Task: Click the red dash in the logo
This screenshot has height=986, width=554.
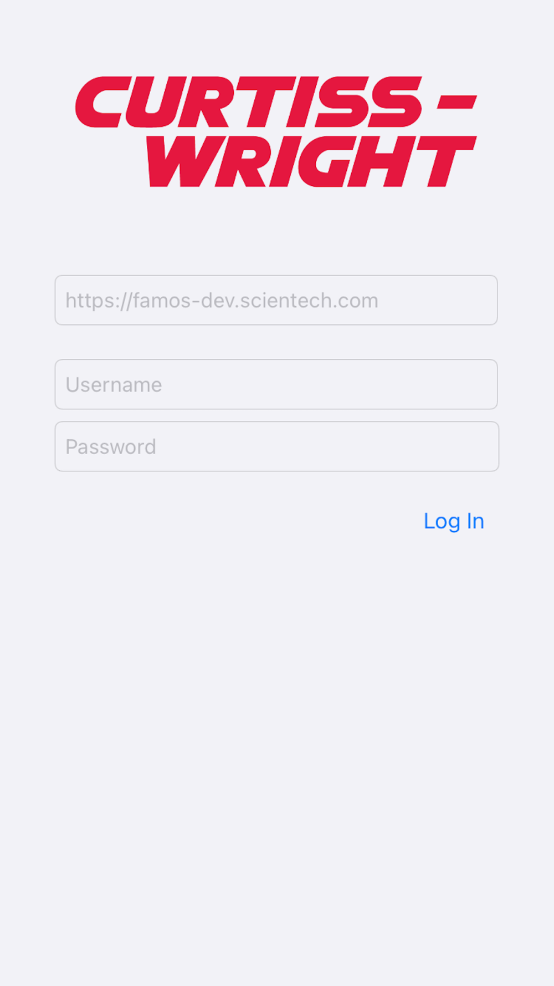Action: (457, 102)
